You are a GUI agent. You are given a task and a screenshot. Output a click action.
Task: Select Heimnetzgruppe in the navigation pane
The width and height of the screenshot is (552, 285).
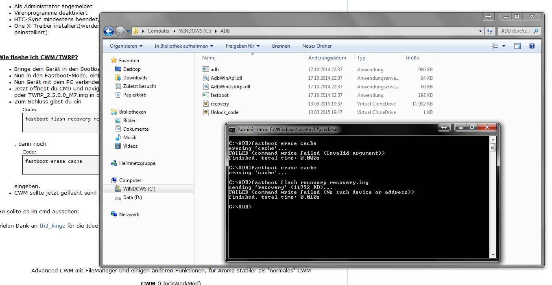pos(137,163)
